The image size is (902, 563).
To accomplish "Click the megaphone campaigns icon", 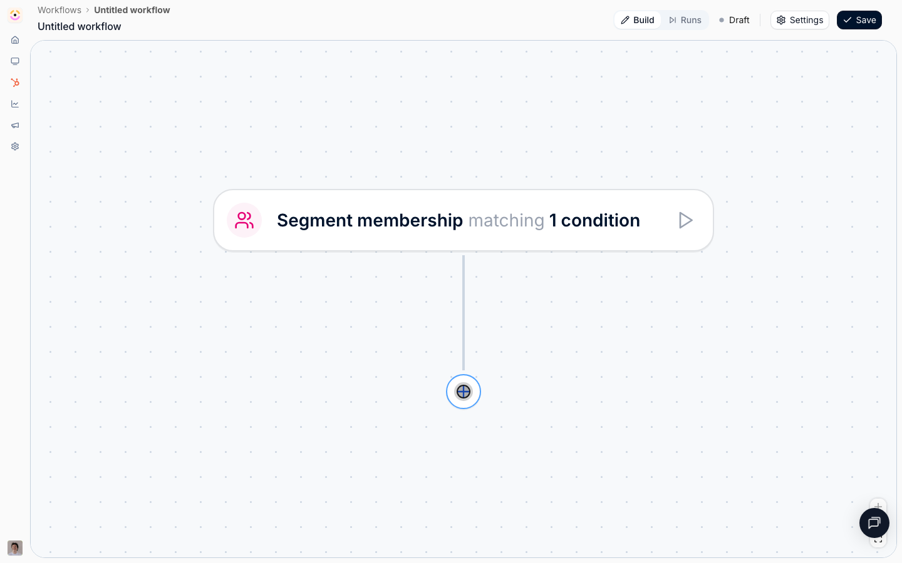I will (15, 125).
